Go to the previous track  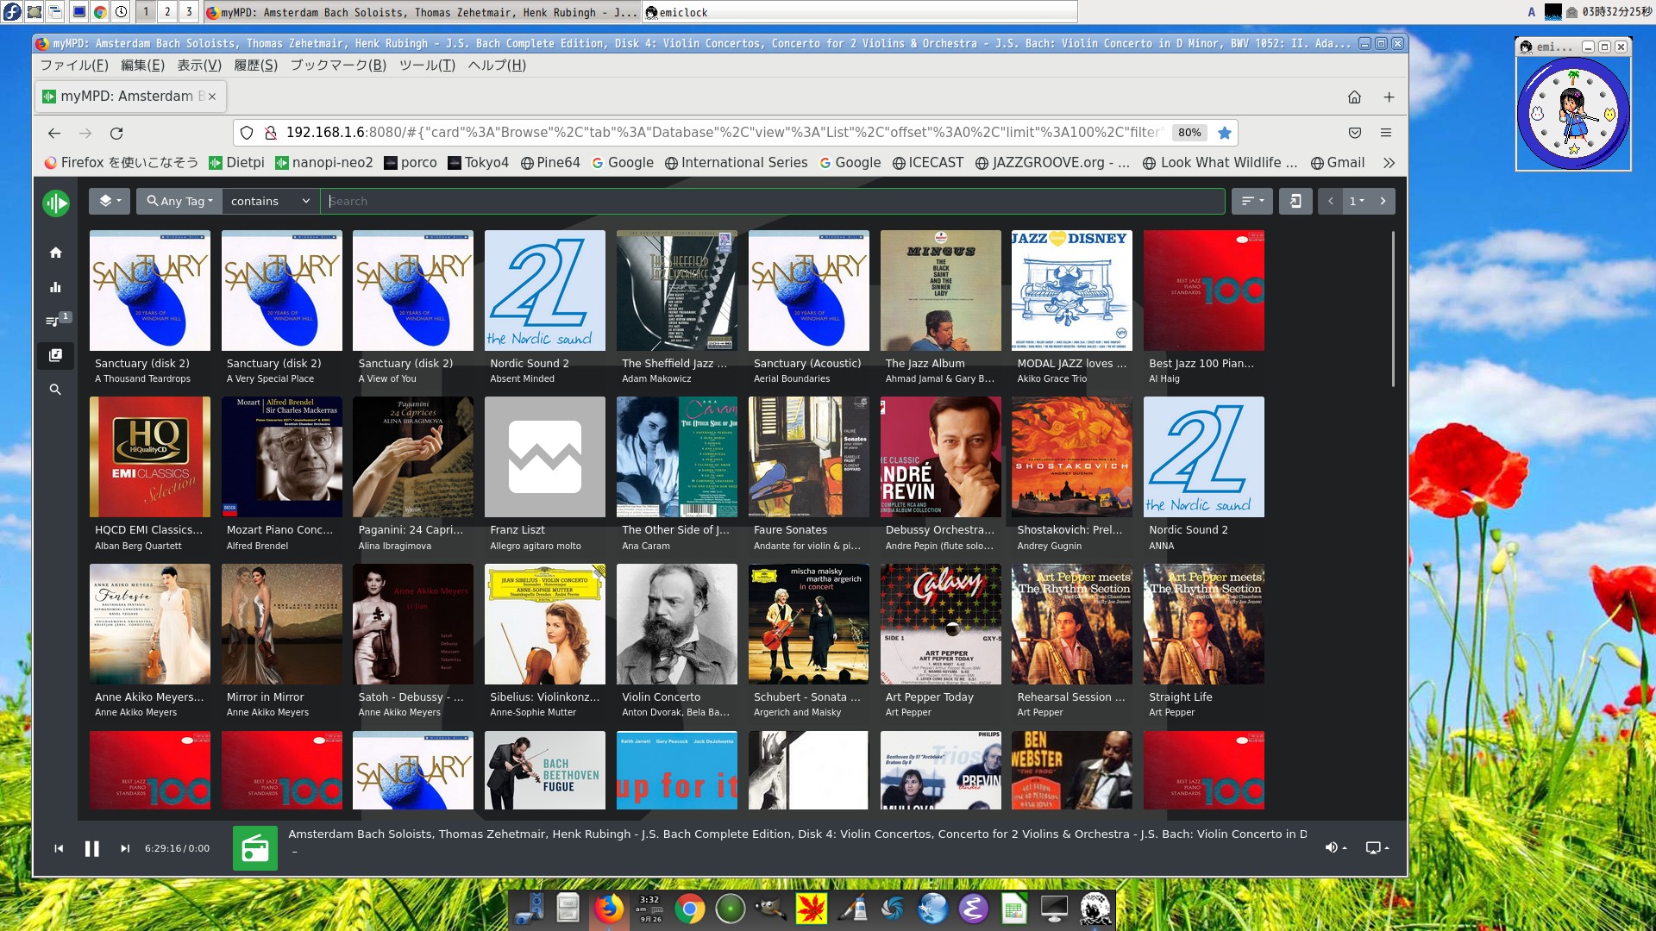coord(59,848)
